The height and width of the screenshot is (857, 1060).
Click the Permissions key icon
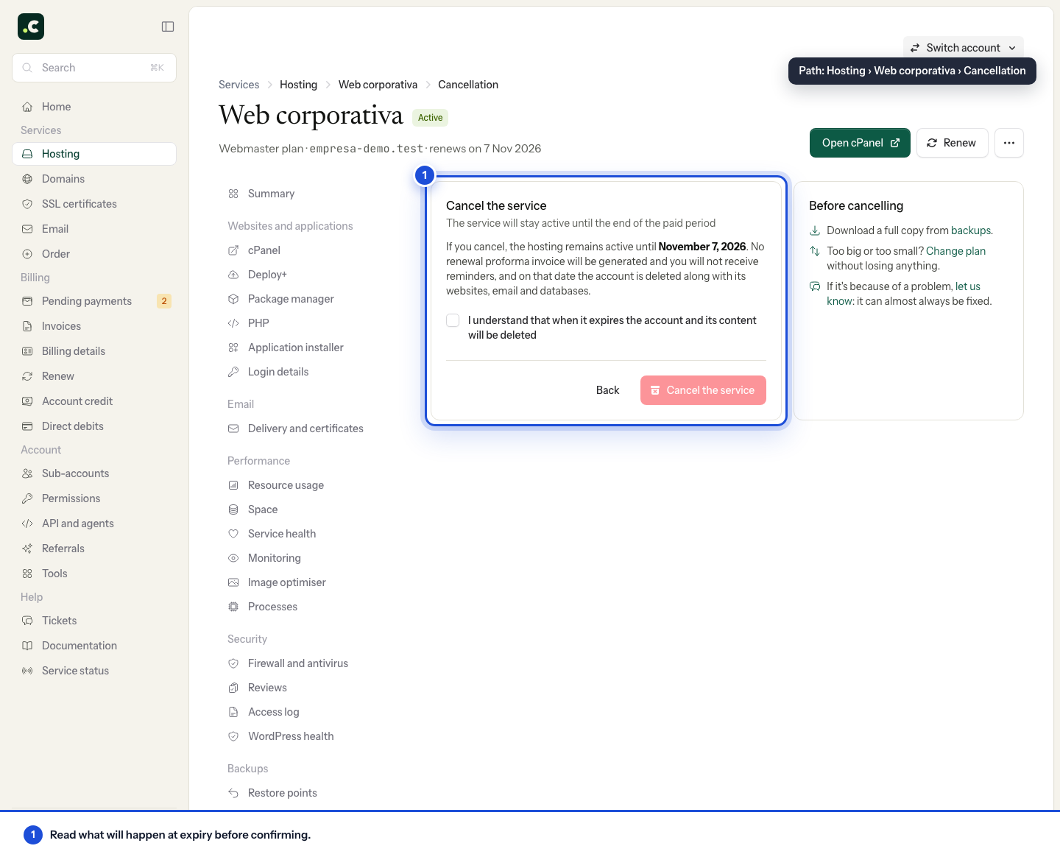(27, 498)
